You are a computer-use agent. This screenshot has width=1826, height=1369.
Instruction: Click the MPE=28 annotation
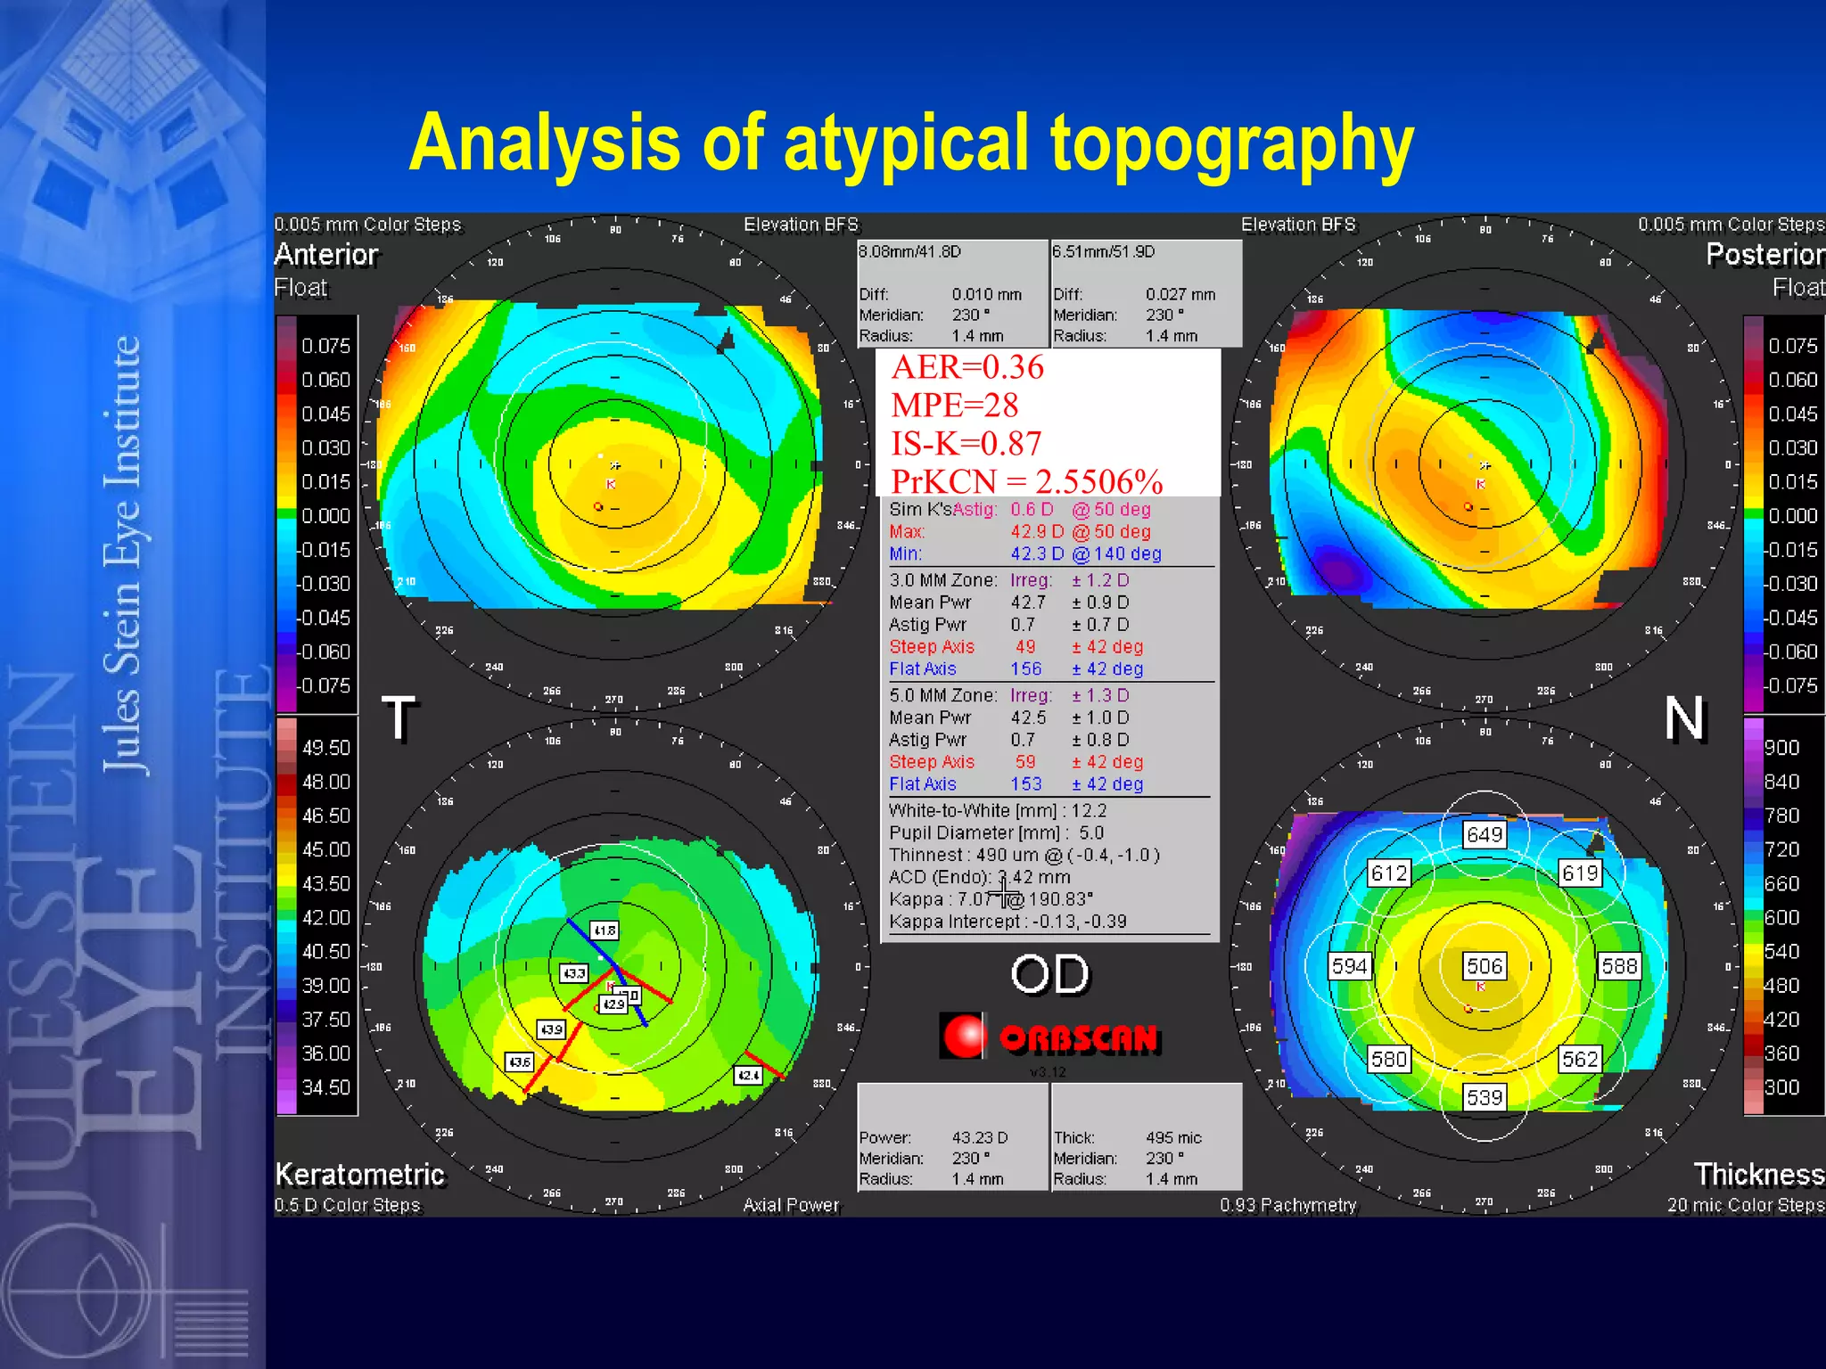pyautogui.click(x=955, y=406)
